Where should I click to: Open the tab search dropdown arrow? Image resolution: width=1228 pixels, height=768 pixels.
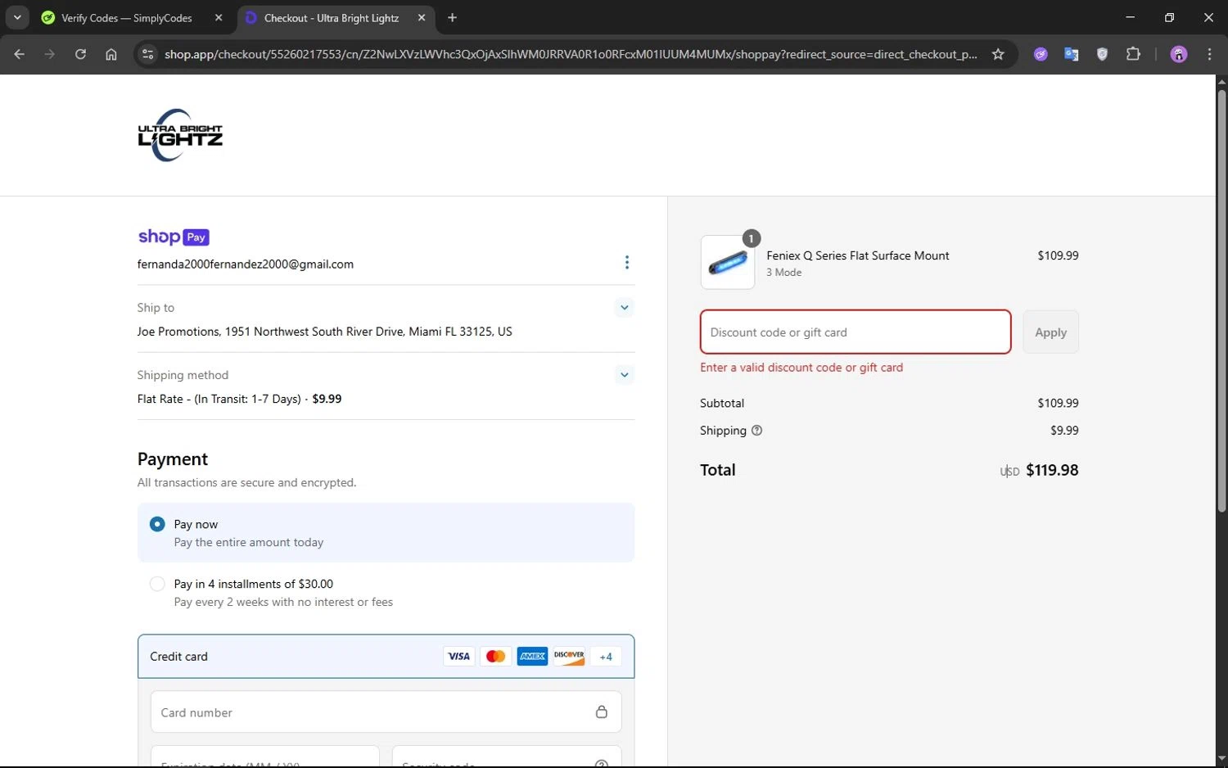tap(17, 17)
